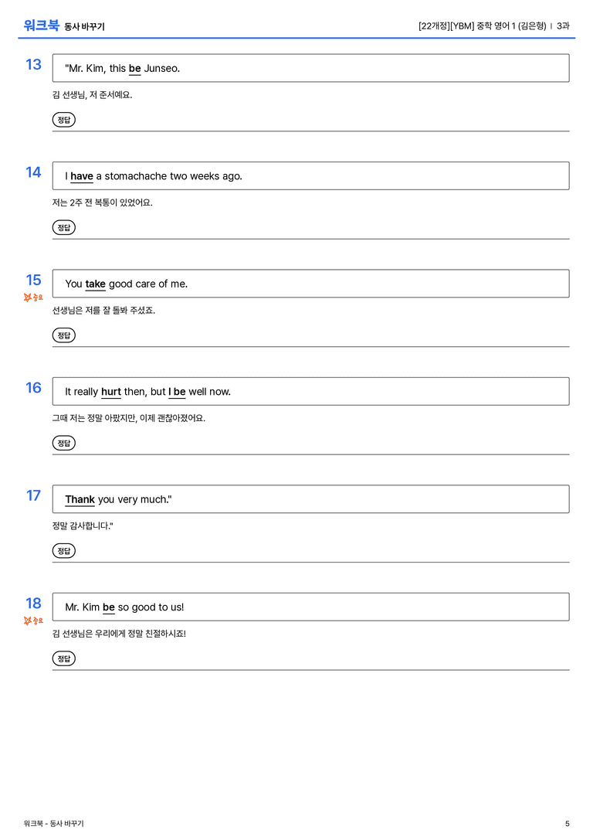Click the orange 중요 star under number 15
The image size is (593, 840).
click(x=33, y=298)
